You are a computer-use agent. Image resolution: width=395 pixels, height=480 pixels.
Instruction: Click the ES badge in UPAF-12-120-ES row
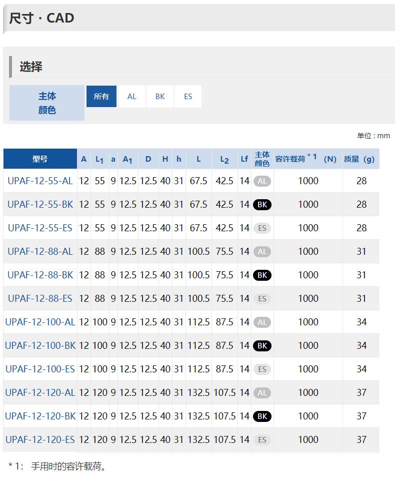[x=262, y=440]
